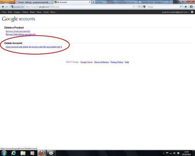Click Close account and delete all services link

[34, 47]
